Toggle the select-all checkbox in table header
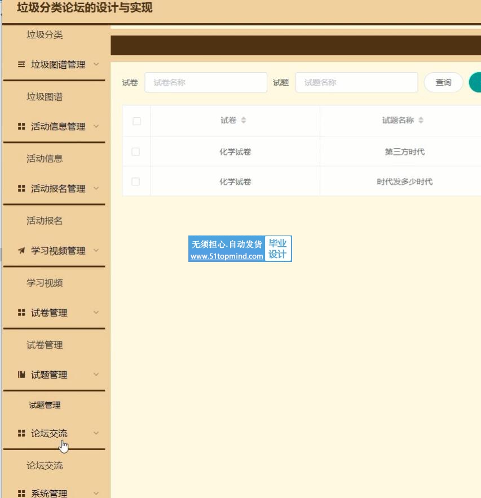The image size is (481, 498). click(136, 121)
